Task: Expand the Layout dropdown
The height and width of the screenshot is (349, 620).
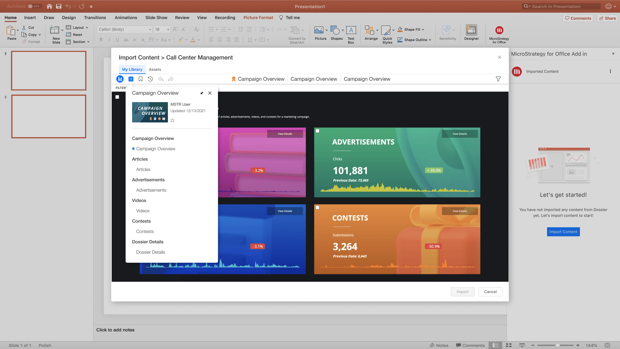Action: point(87,27)
